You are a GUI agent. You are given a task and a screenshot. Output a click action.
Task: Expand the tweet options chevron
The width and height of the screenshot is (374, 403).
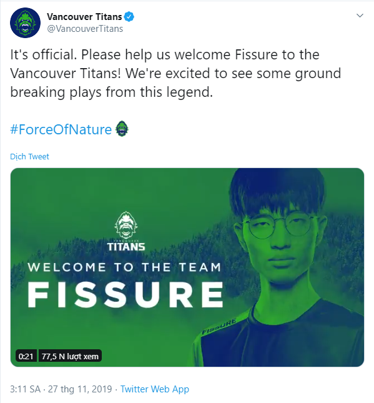pyautogui.click(x=360, y=16)
